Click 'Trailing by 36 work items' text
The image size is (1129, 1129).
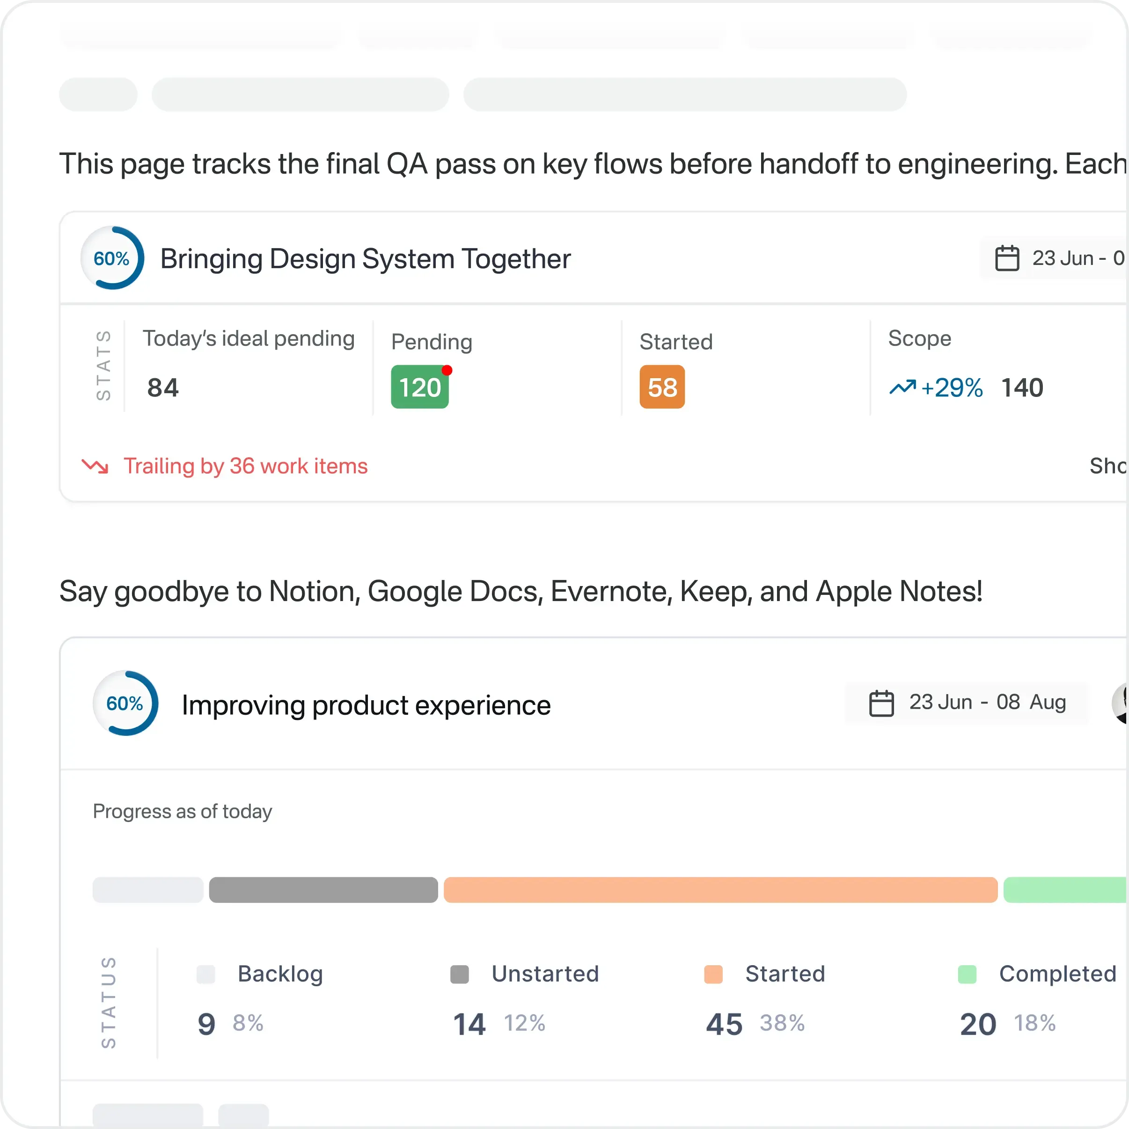[x=245, y=466]
